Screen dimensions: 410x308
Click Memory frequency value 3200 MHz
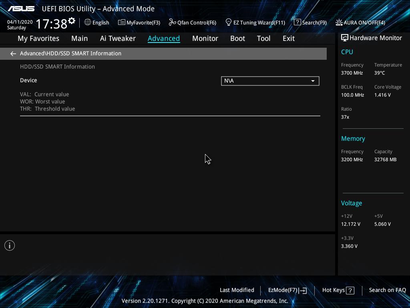[x=352, y=160]
